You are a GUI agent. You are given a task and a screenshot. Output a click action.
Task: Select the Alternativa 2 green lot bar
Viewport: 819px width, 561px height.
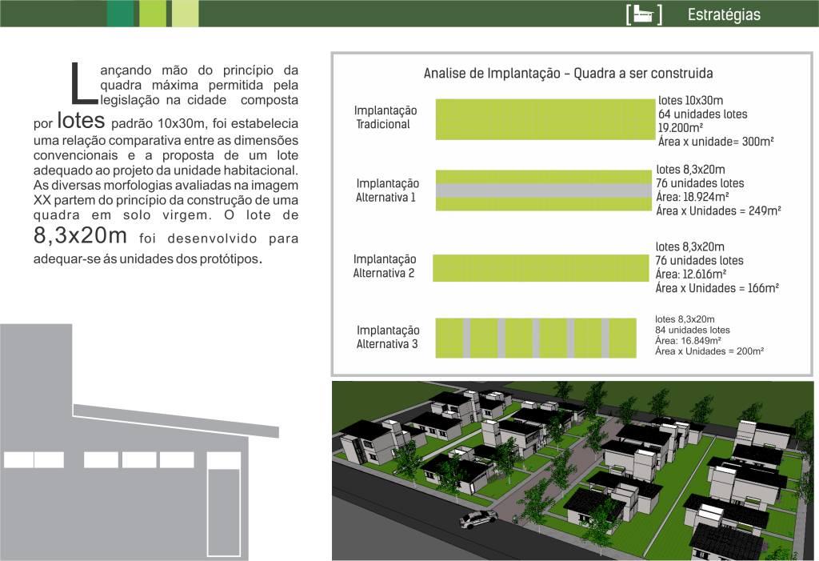coord(541,267)
